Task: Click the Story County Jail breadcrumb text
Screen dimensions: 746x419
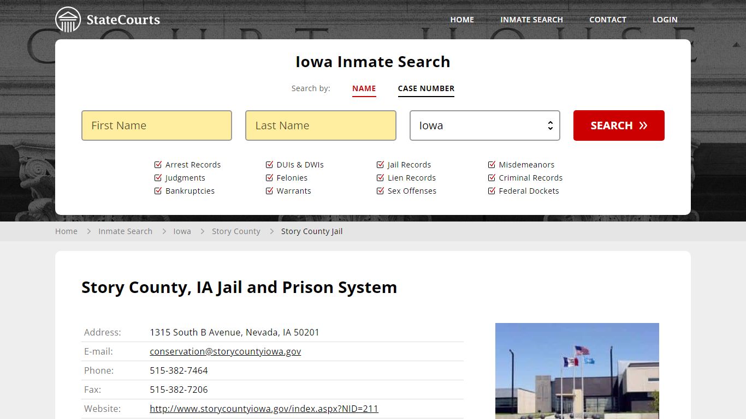Action: pyautogui.click(x=312, y=231)
